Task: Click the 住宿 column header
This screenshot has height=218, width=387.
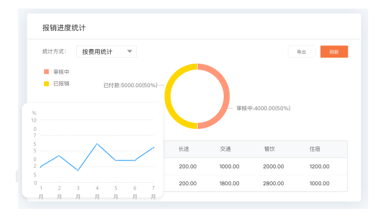Action: (314, 149)
